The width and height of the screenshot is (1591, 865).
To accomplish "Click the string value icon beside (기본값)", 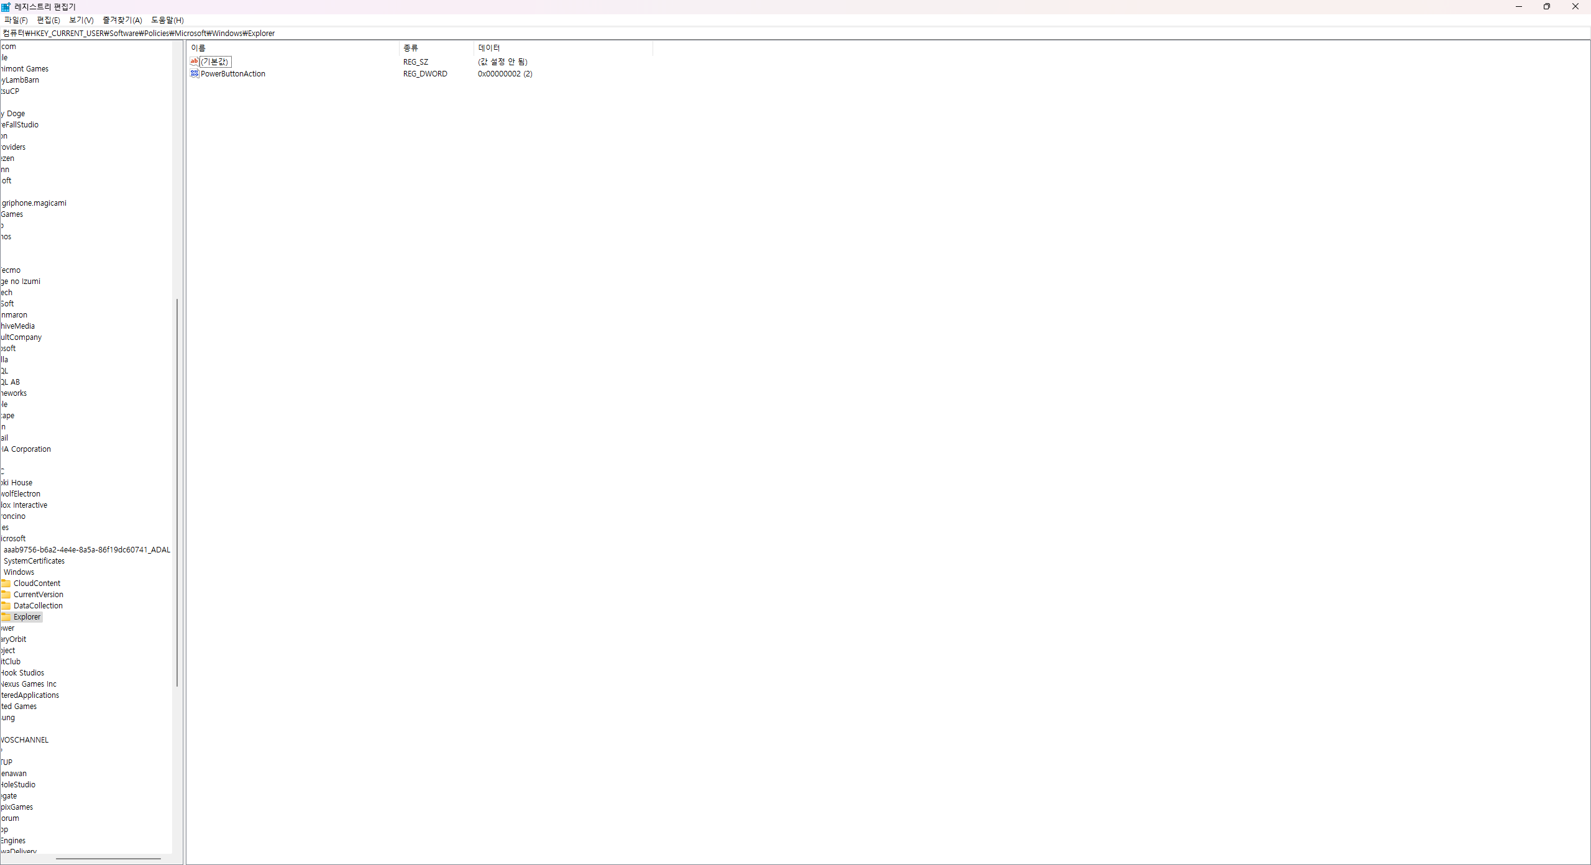I will (x=194, y=62).
